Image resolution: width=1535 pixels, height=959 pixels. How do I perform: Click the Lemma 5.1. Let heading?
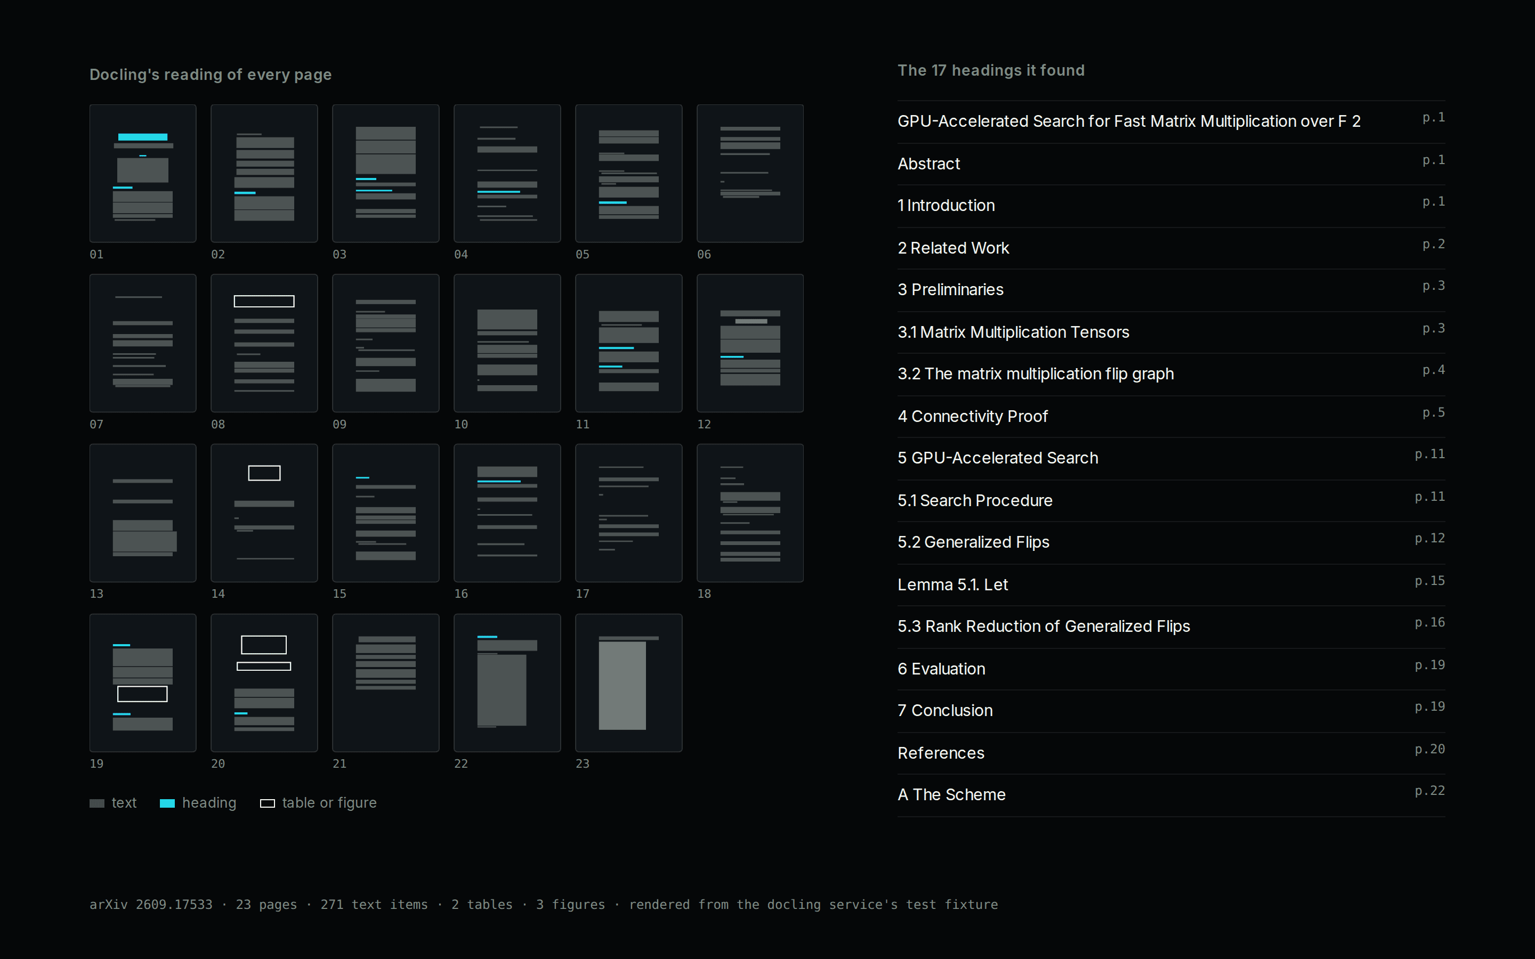coord(1171,586)
